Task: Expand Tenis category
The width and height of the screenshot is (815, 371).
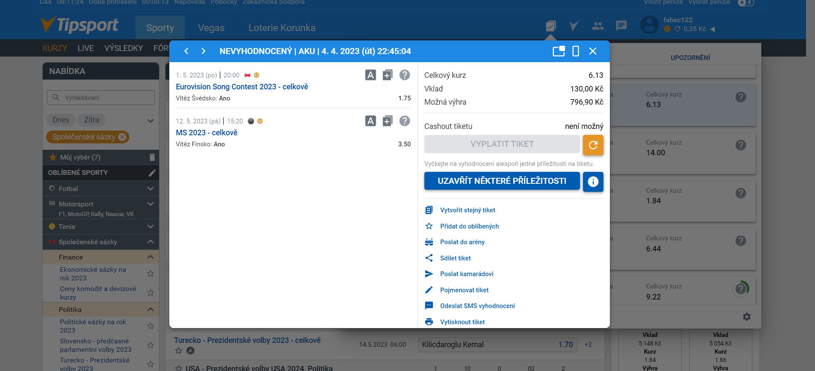Action: click(x=150, y=226)
